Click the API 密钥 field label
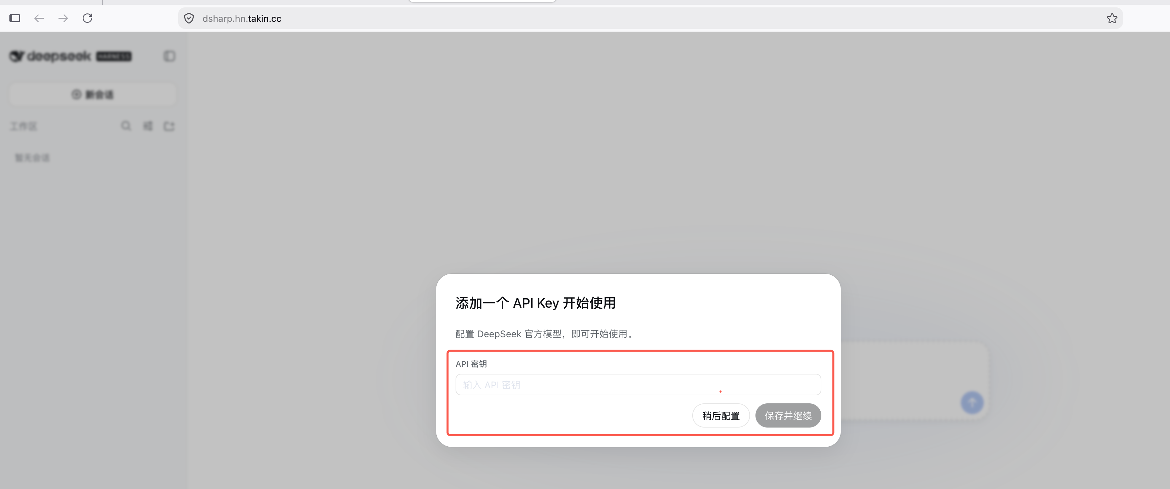 (x=471, y=364)
